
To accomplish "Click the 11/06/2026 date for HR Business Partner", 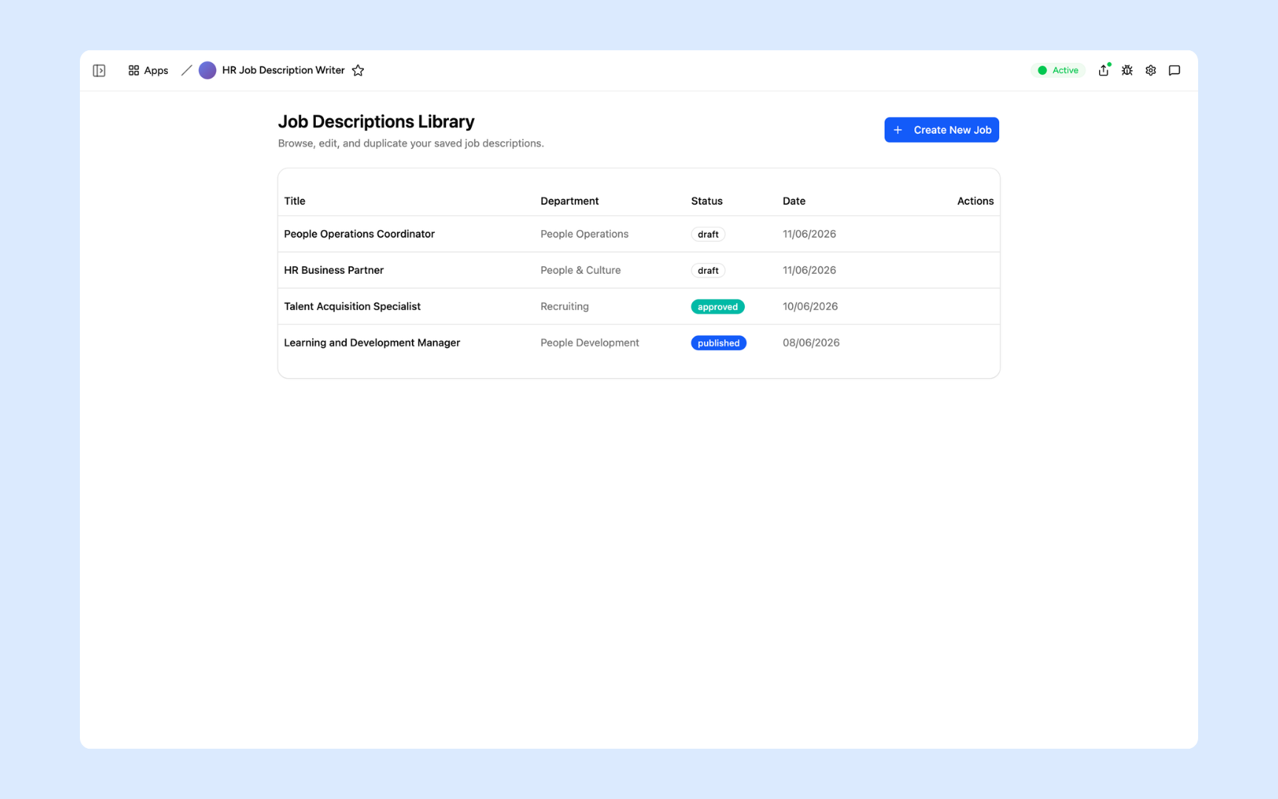I will [809, 270].
